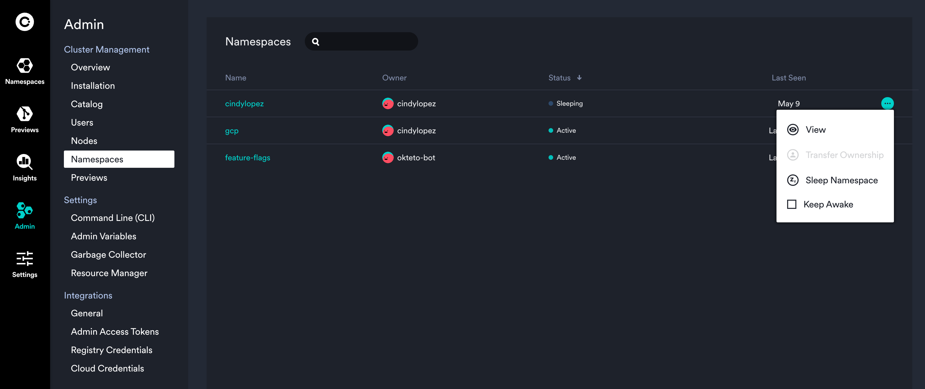Click the Transfer Ownership option
This screenshot has width=925, height=389.
click(x=845, y=155)
